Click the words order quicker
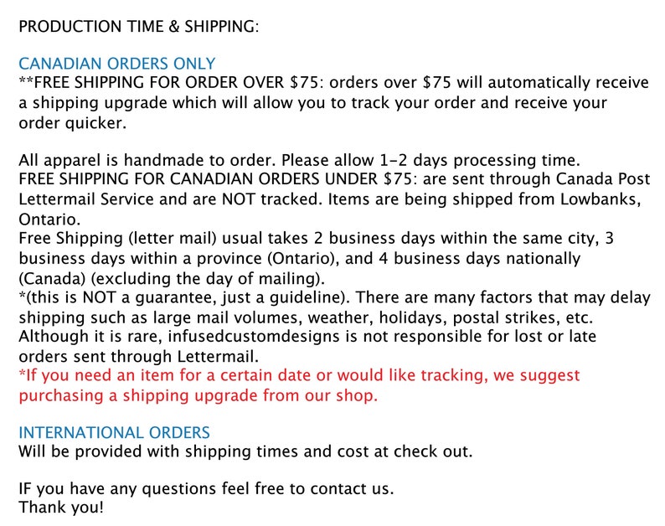This screenshot has width=665, height=526. [73, 123]
